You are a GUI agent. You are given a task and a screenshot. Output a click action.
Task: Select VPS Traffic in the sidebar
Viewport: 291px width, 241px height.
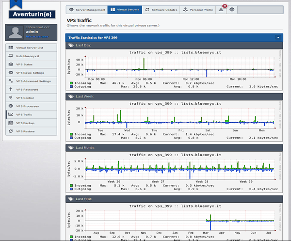(31, 114)
